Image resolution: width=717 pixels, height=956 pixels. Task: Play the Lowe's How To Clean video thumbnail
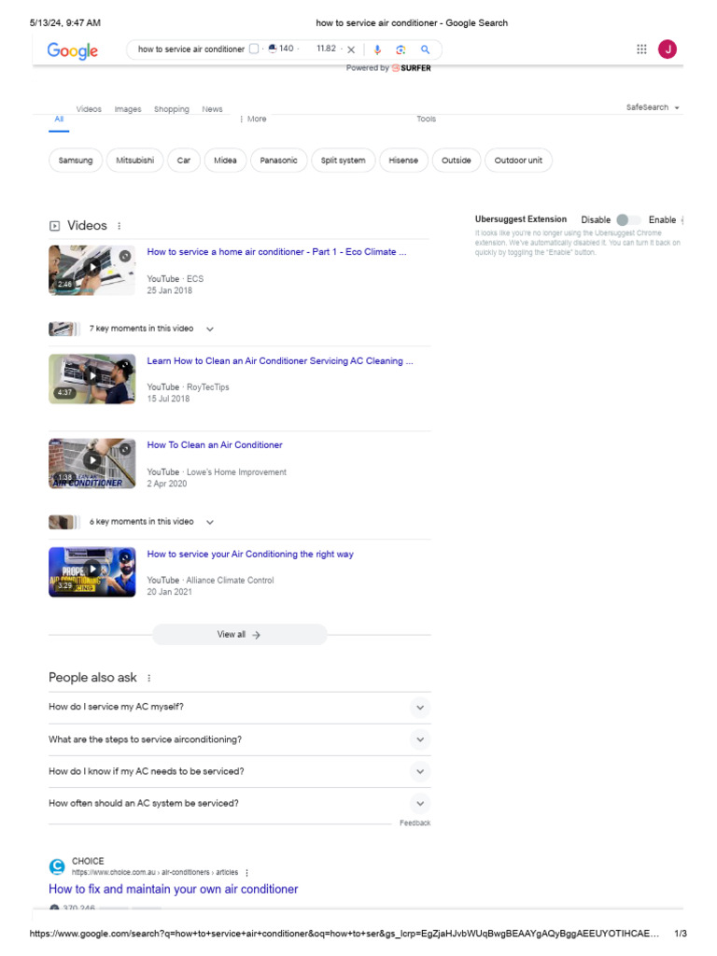[92, 463]
